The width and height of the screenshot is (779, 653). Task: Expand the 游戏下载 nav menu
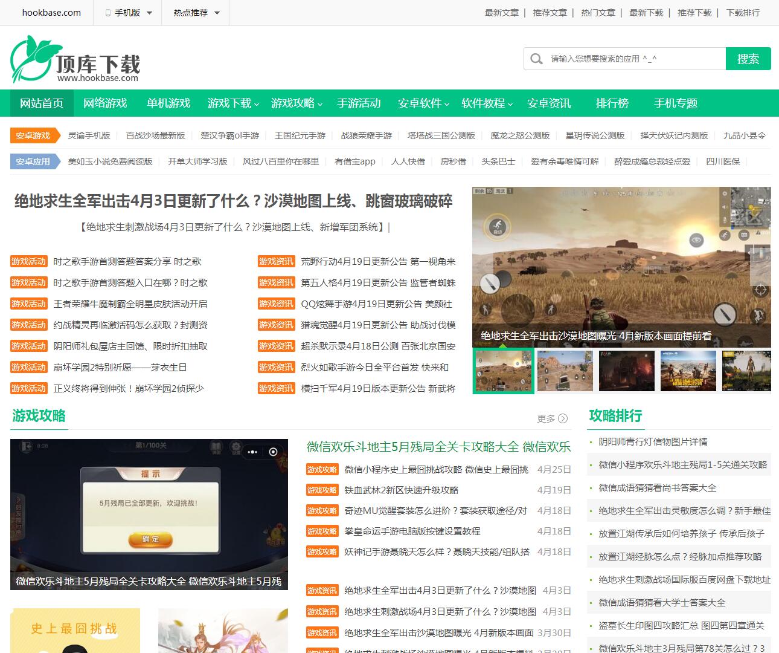click(x=233, y=103)
